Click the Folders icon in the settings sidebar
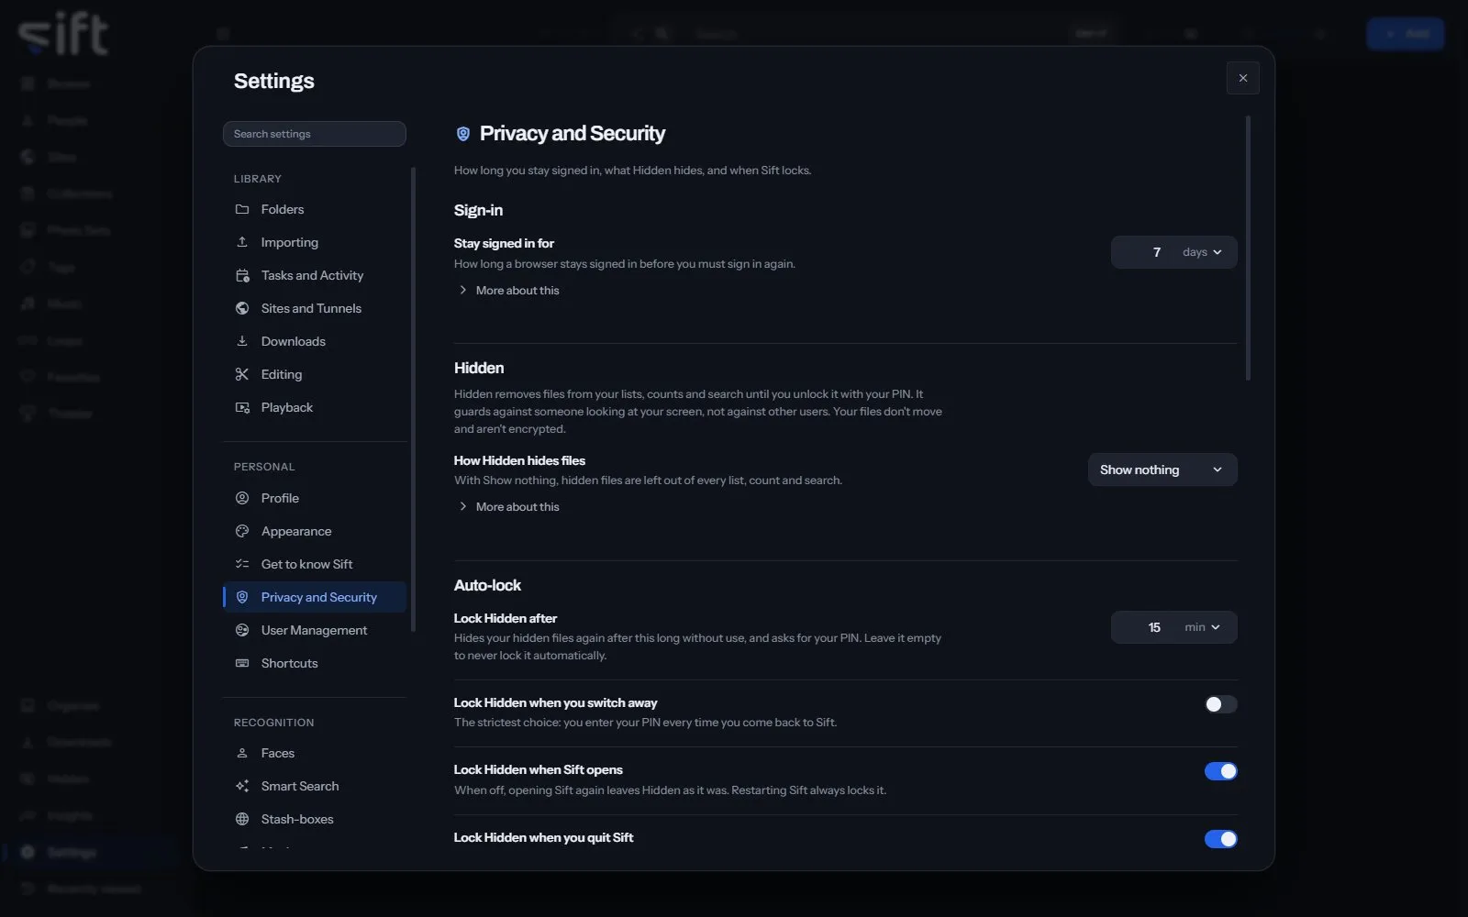 [x=242, y=209]
